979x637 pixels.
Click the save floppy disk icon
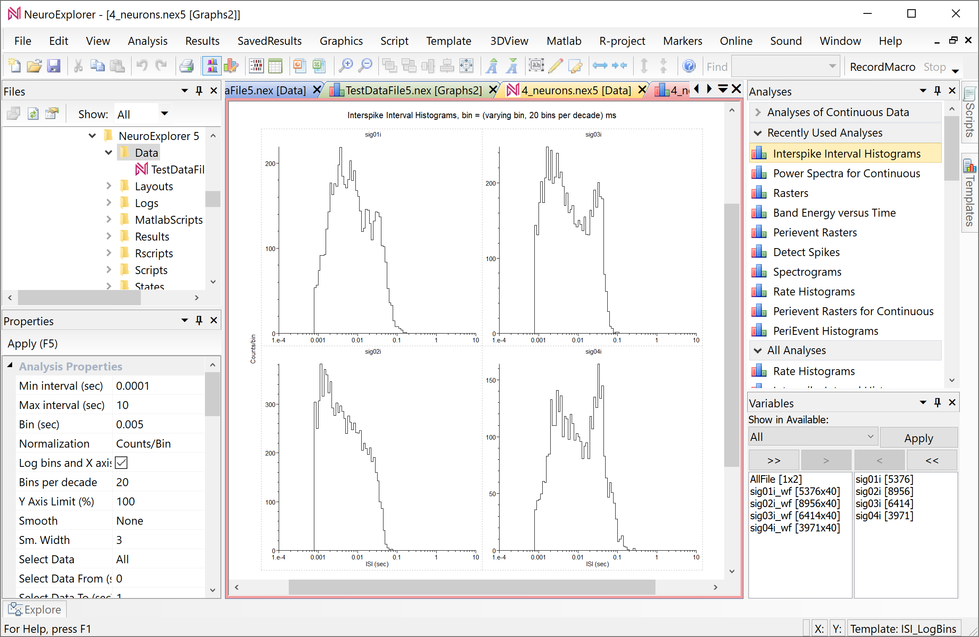pos(53,66)
